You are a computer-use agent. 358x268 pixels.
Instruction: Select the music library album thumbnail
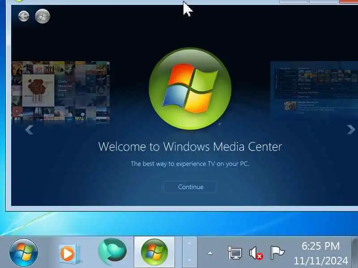pos(60,91)
